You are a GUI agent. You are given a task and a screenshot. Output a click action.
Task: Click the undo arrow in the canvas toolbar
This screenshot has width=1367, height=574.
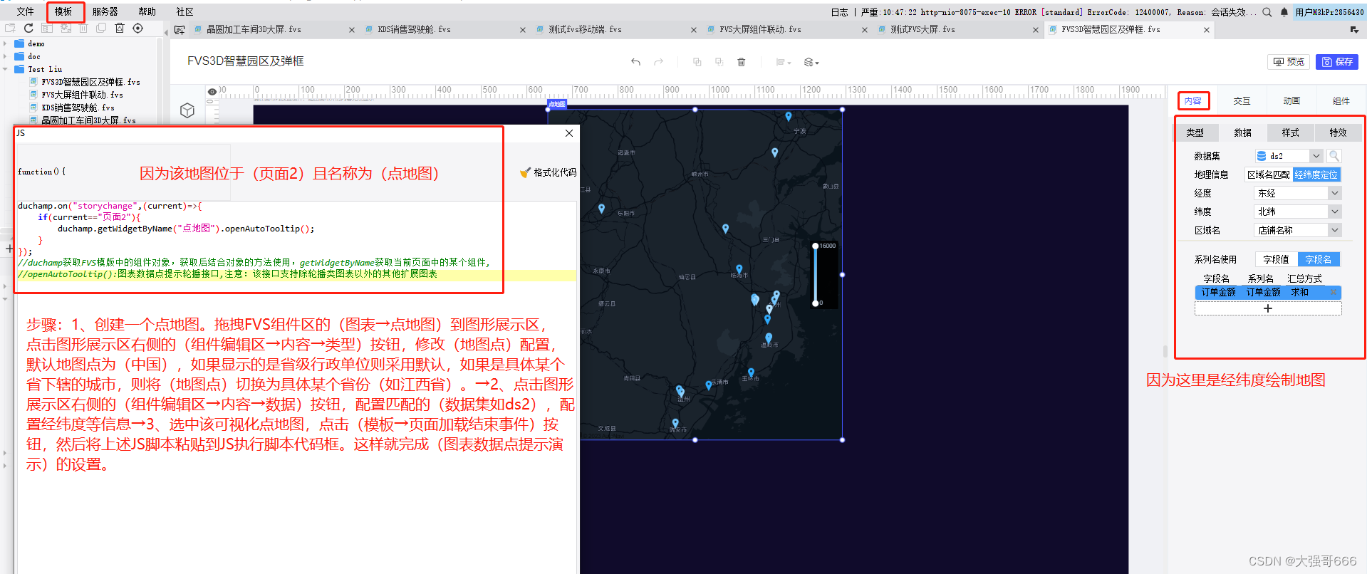click(635, 62)
